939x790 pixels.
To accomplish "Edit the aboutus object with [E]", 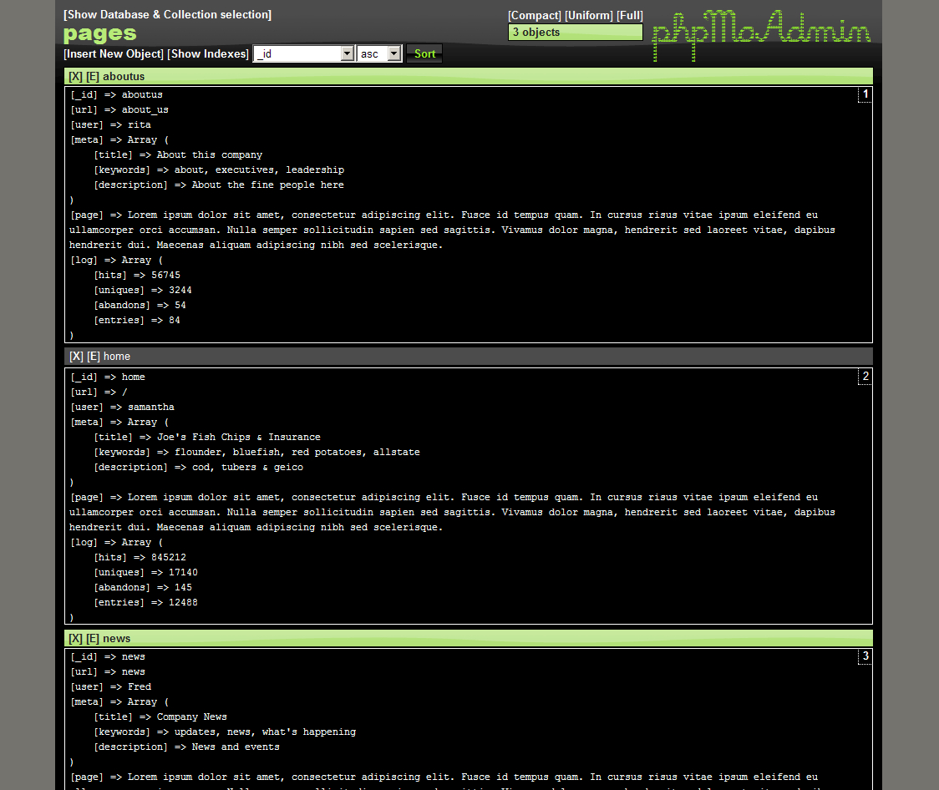I will (x=93, y=77).
